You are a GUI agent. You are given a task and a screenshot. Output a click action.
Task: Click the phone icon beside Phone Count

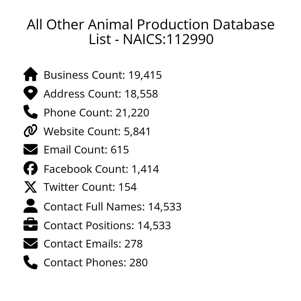[x=31, y=112]
